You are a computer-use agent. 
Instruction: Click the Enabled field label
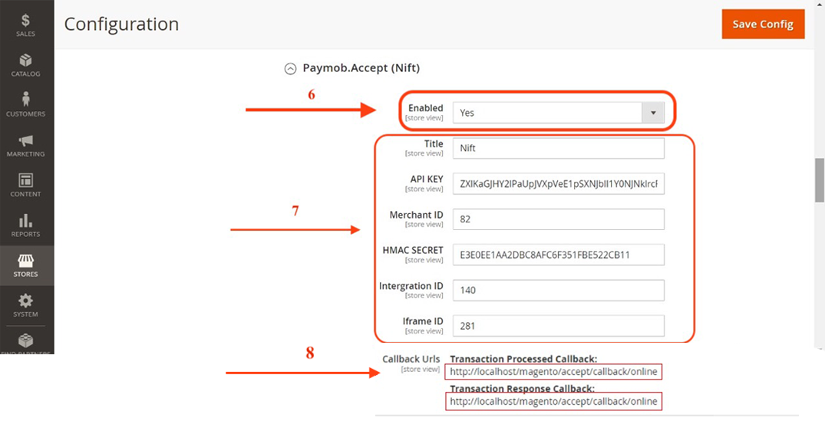(x=426, y=108)
